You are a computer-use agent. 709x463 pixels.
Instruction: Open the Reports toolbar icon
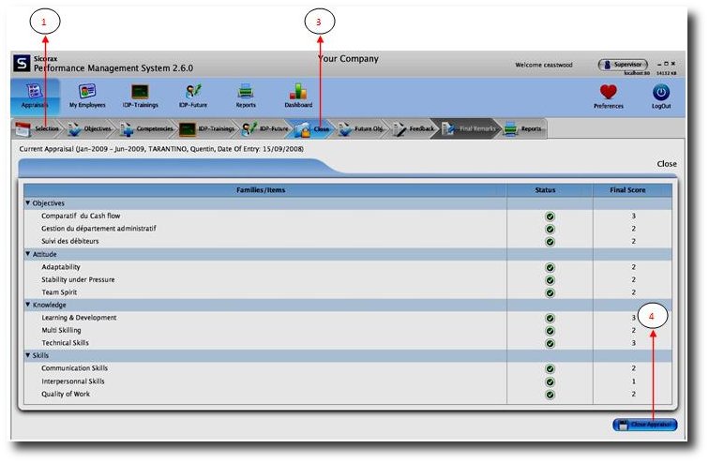click(246, 94)
